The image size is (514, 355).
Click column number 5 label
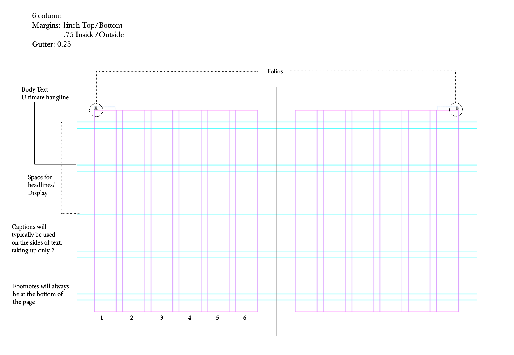(x=218, y=318)
